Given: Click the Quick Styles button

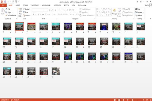Looking at the screenshot, I should pyautogui.click(x=119, y=13).
